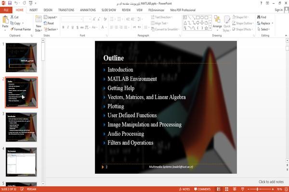This screenshot has height=192, width=289.
Task: Open the Shape Fill dropdown
Action: pos(240,17)
